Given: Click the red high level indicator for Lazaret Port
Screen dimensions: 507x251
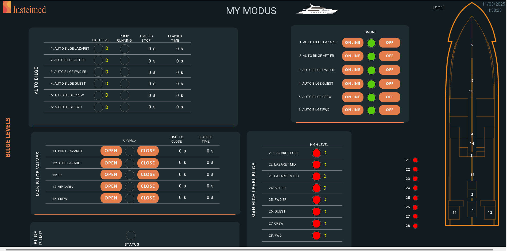Looking at the screenshot, I should (x=316, y=153).
